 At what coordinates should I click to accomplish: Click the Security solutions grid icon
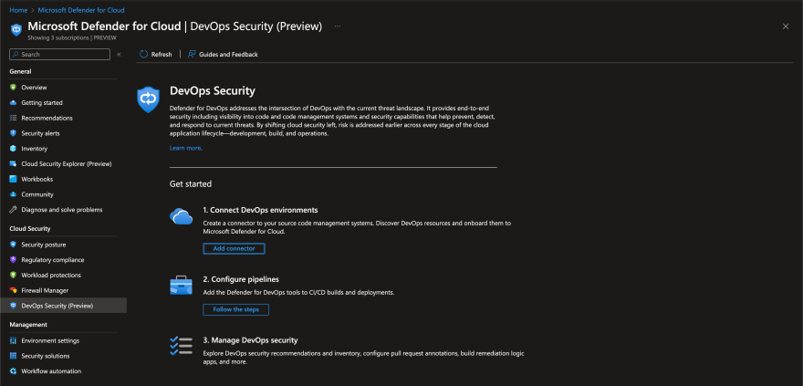pyautogui.click(x=14, y=356)
